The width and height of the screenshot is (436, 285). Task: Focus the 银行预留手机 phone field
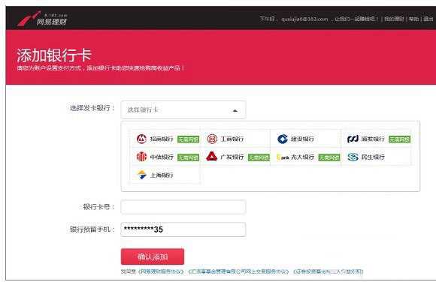183,229
